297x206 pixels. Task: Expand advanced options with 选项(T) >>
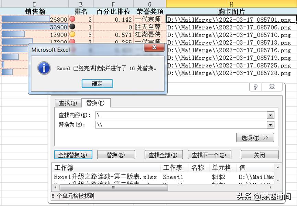click(x=255, y=137)
